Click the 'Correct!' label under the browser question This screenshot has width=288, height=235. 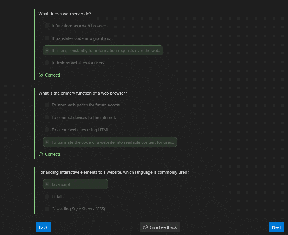(52, 154)
